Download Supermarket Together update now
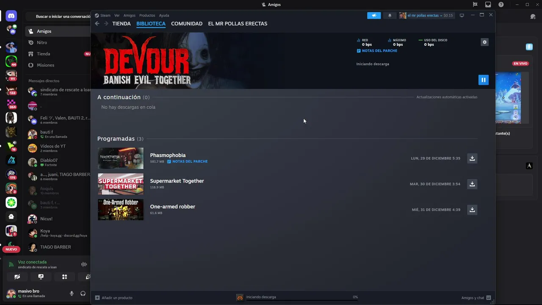542x305 pixels. pyautogui.click(x=472, y=184)
